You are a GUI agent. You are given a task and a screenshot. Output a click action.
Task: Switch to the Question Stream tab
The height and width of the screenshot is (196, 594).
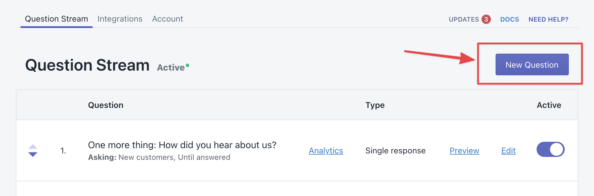click(57, 19)
